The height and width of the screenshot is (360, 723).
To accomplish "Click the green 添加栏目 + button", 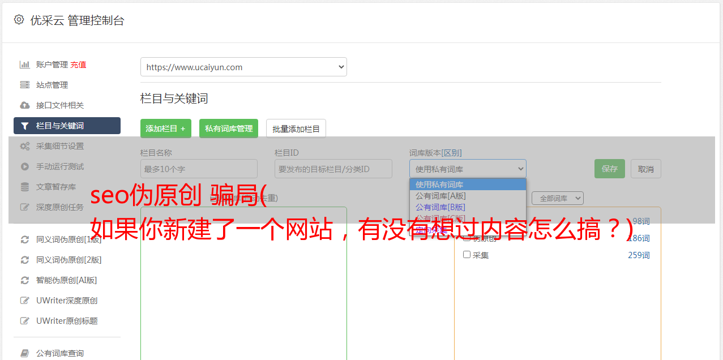I will tap(166, 128).
